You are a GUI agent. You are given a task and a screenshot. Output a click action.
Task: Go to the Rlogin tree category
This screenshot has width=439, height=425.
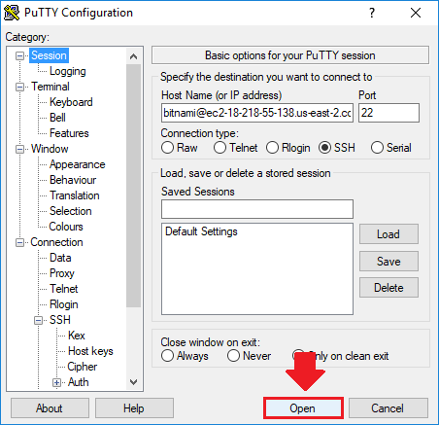pyautogui.click(x=64, y=304)
